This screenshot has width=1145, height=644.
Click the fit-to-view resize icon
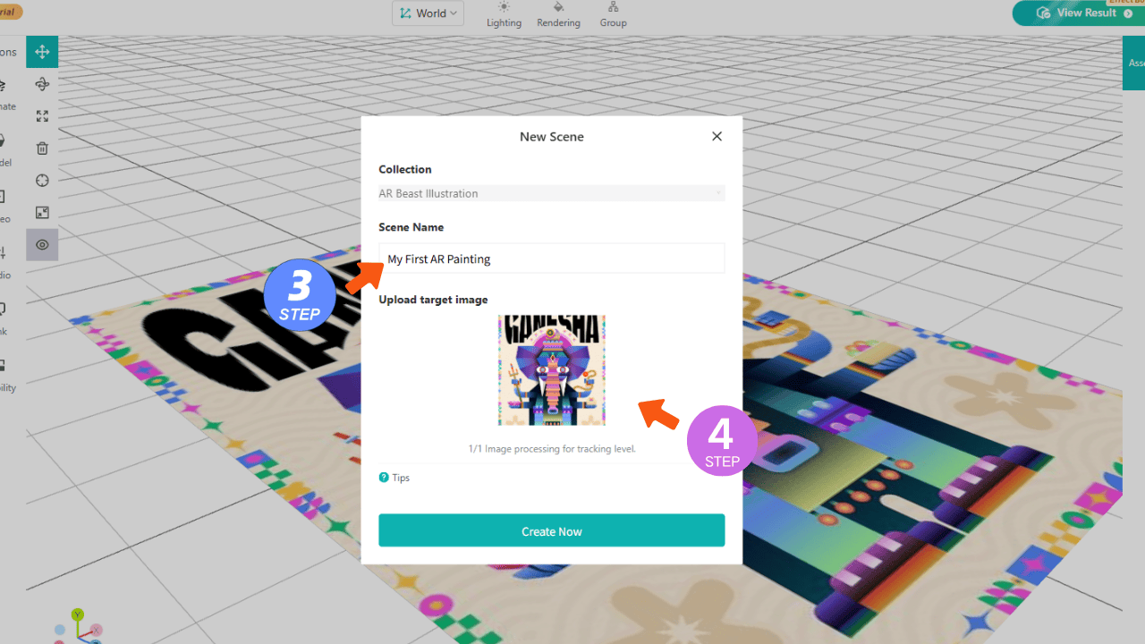pyautogui.click(x=42, y=213)
